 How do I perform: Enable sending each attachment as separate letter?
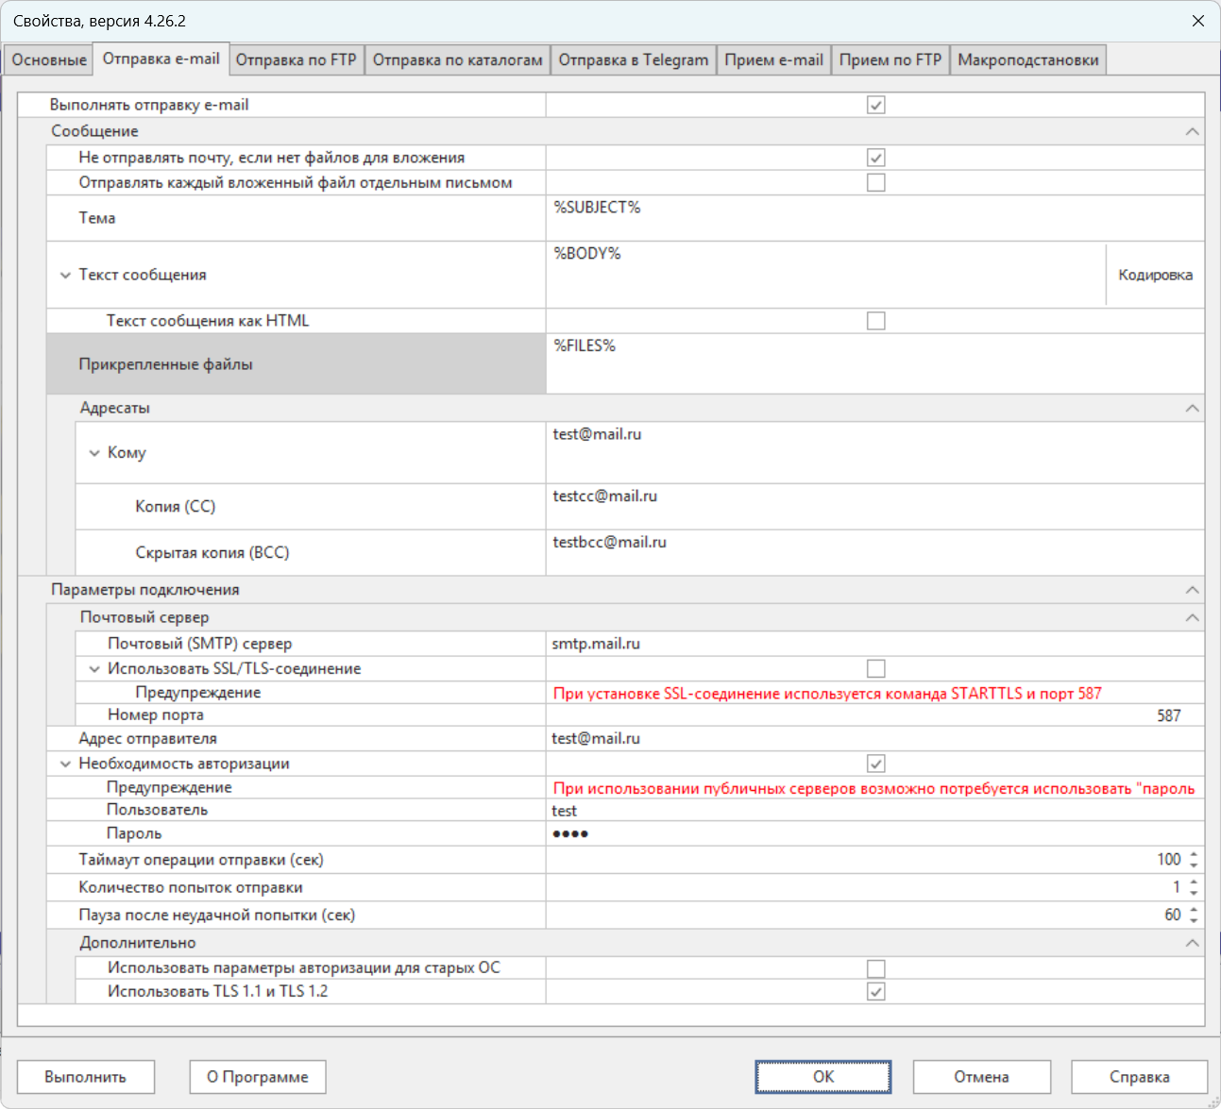click(875, 182)
